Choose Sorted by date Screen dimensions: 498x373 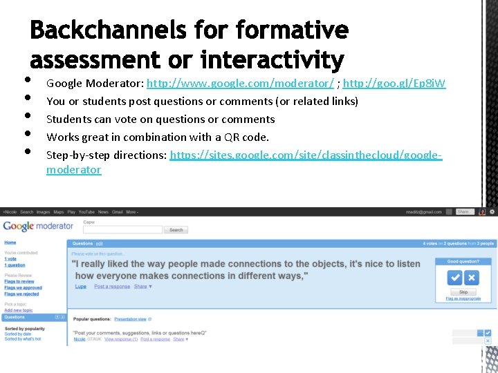pos(18,334)
